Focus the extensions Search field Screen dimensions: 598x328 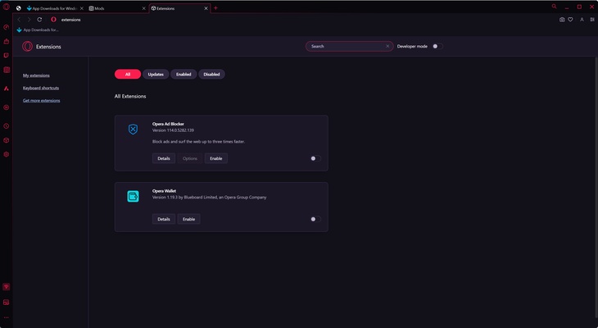(347, 46)
